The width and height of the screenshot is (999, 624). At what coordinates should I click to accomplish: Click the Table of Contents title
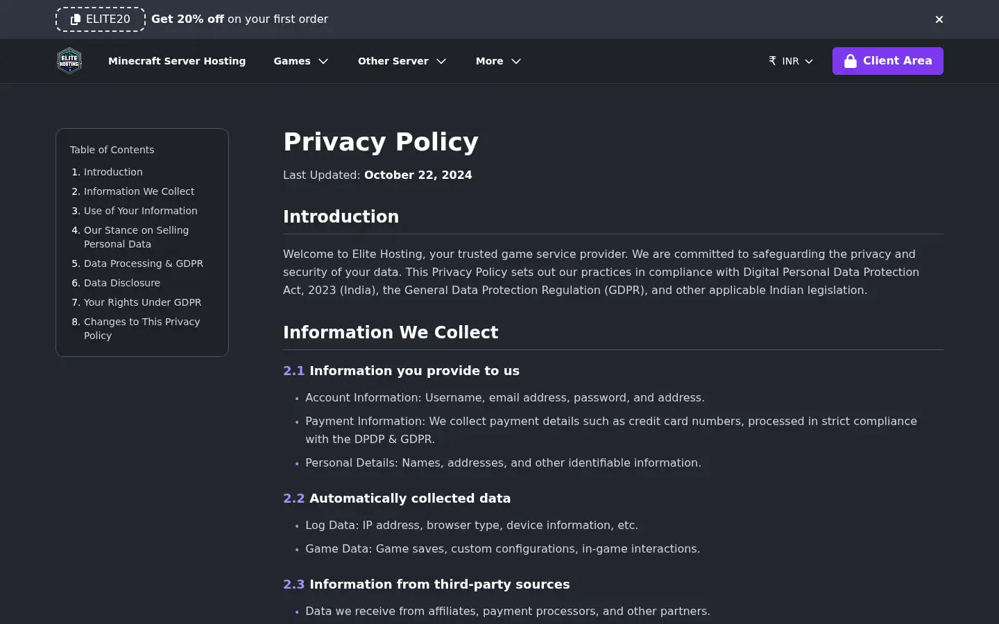click(112, 150)
